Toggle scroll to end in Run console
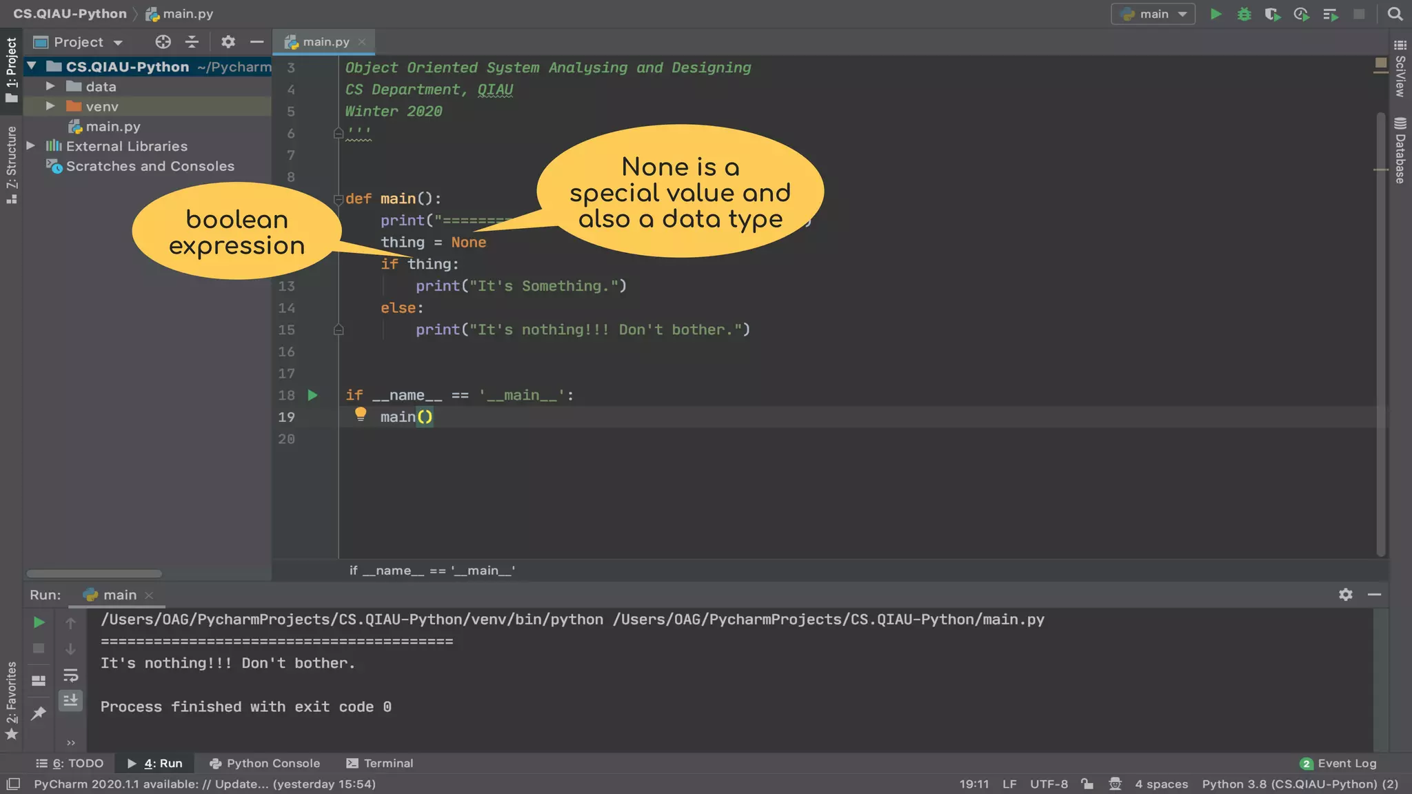The height and width of the screenshot is (794, 1412). coord(70,701)
